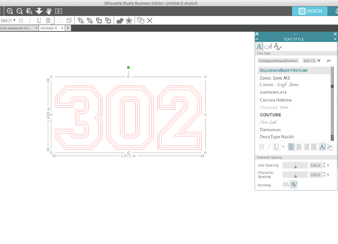Open the Offset star icon
The height and width of the screenshot is (244, 338).
pos(129,21)
